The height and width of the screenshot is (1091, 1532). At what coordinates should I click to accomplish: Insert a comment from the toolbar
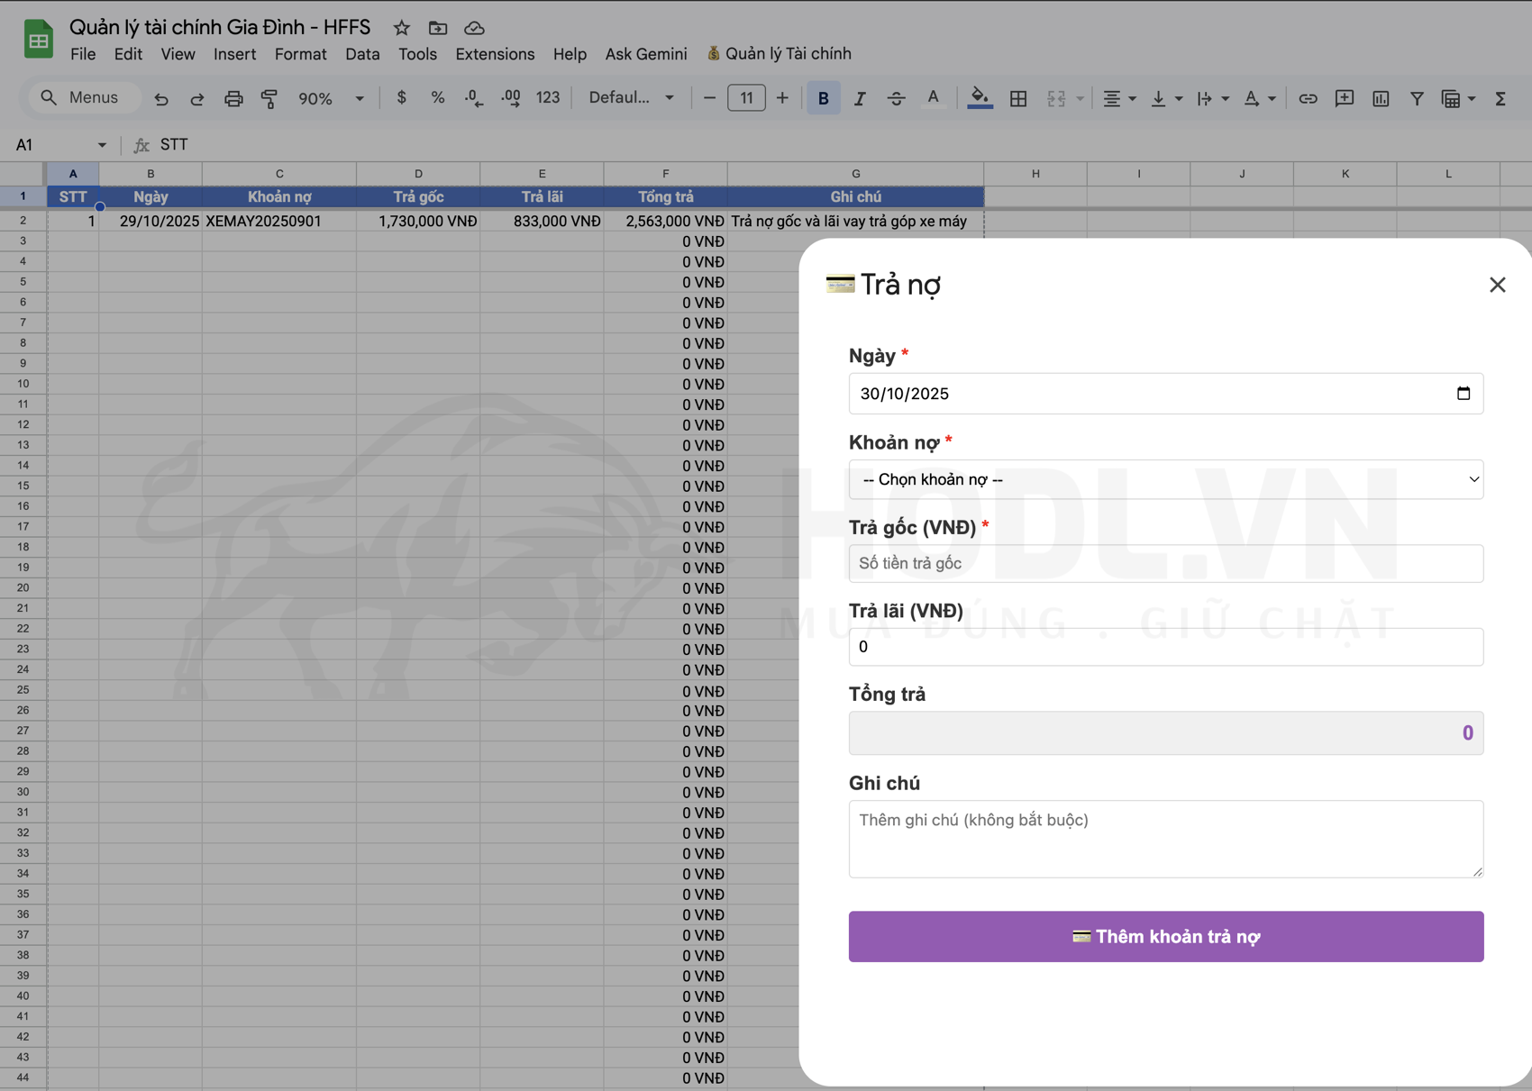point(1345,97)
